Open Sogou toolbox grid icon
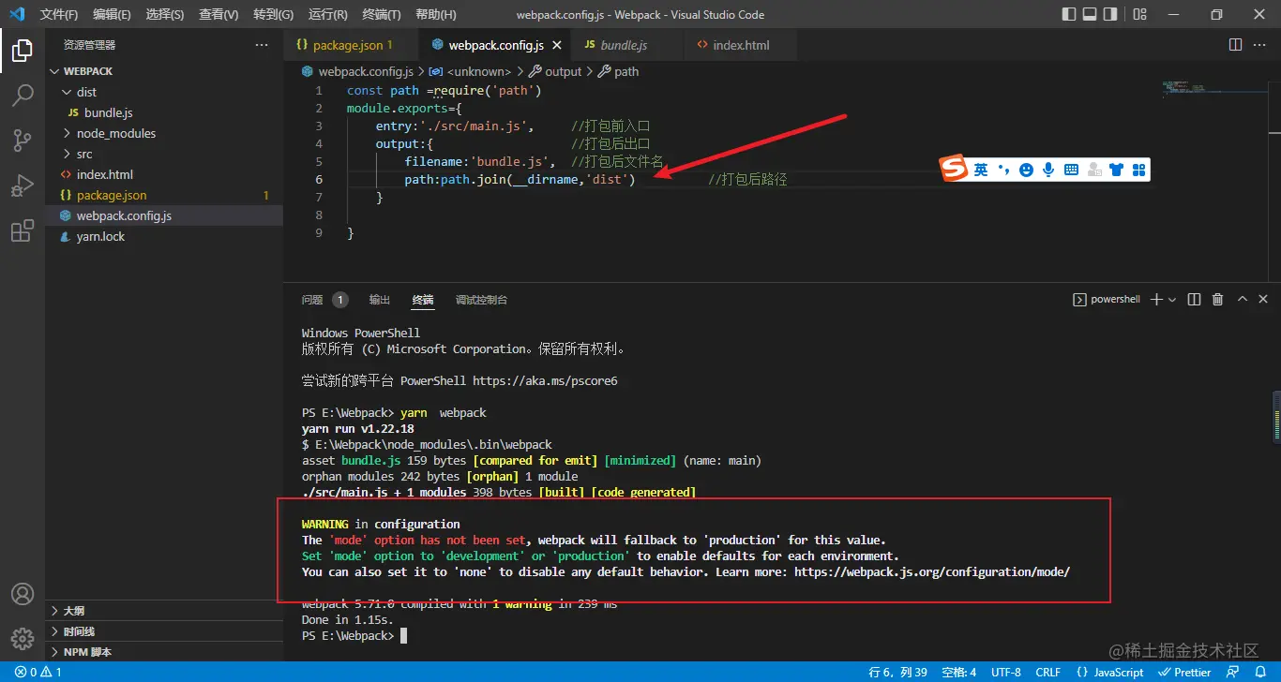 (1138, 170)
